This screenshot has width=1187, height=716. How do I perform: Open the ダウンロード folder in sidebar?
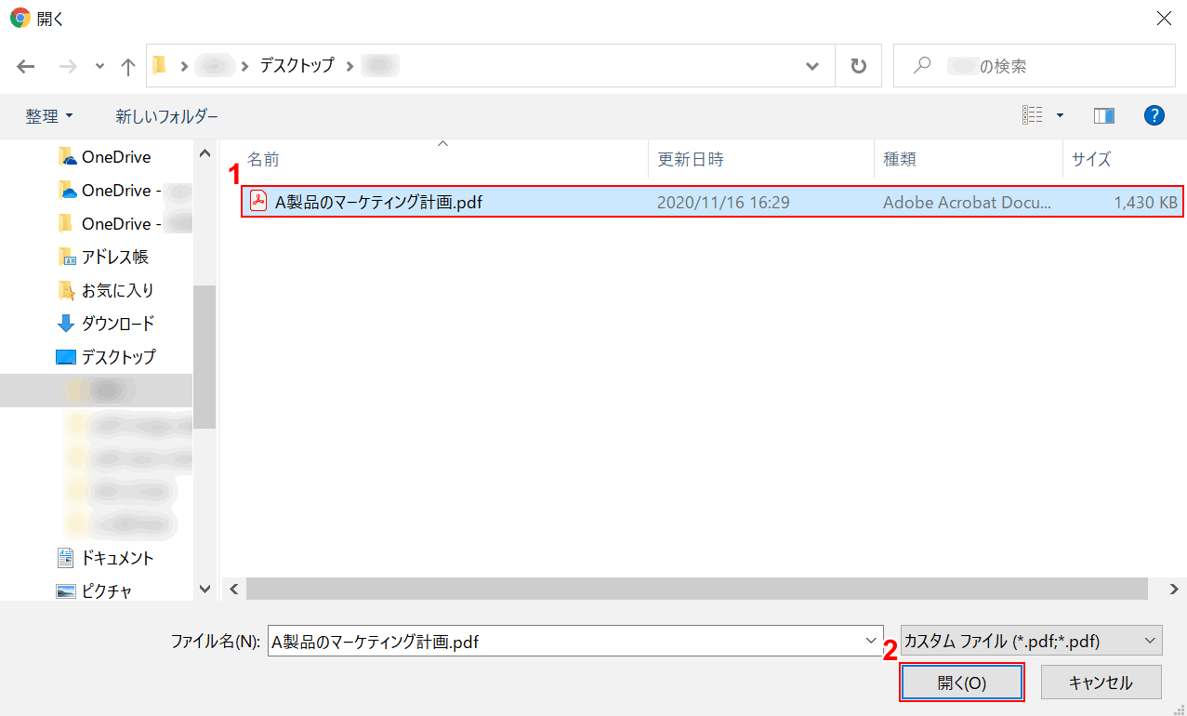117,324
